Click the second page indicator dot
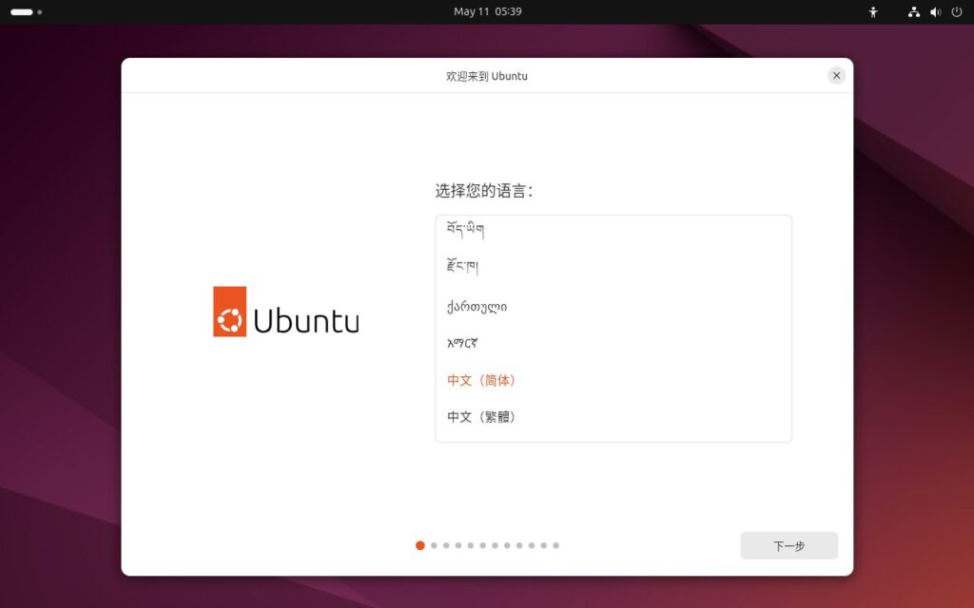The height and width of the screenshot is (608, 974). click(434, 545)
